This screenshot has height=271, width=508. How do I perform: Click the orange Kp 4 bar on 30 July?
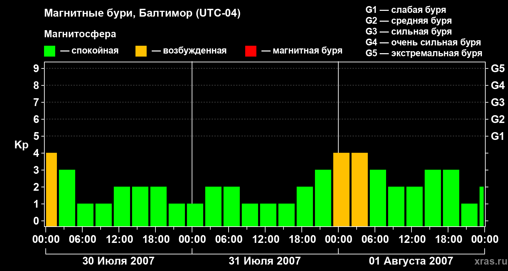(51, 189)
